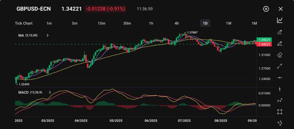
Task: Select the 1m timeframe
Action: pos(49,23)
